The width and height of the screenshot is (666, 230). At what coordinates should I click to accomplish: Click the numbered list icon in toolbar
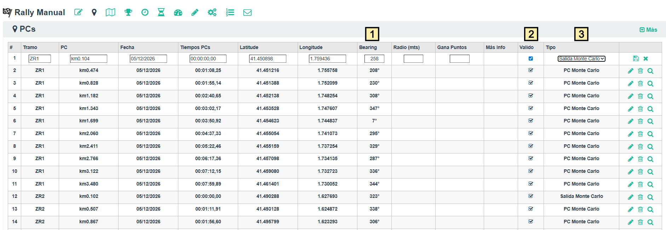point(230,12)
